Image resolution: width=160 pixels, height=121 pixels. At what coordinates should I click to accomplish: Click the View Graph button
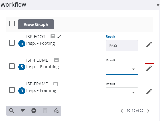(x=36, y=24)
